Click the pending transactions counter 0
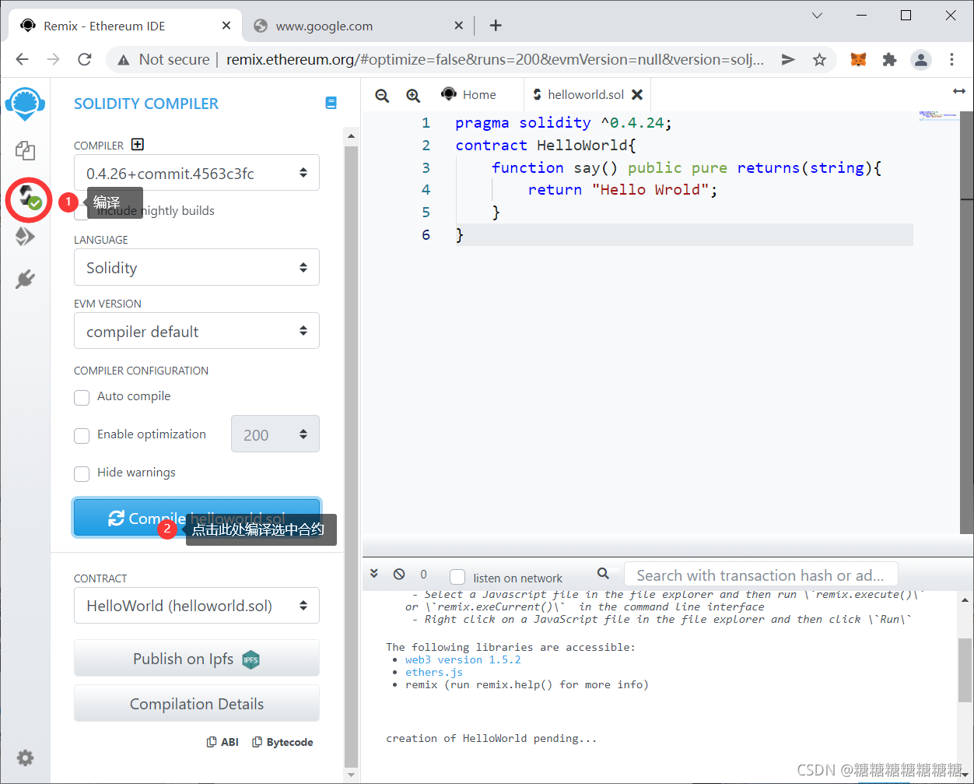The height and width of the screenshot is (784, 974). (423, 575)
